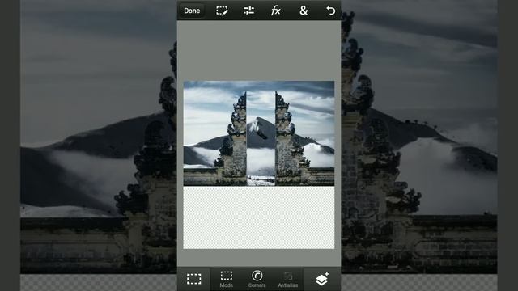Open the Corners setting
This screenshot has height=291, width=518.
(257, 279)
